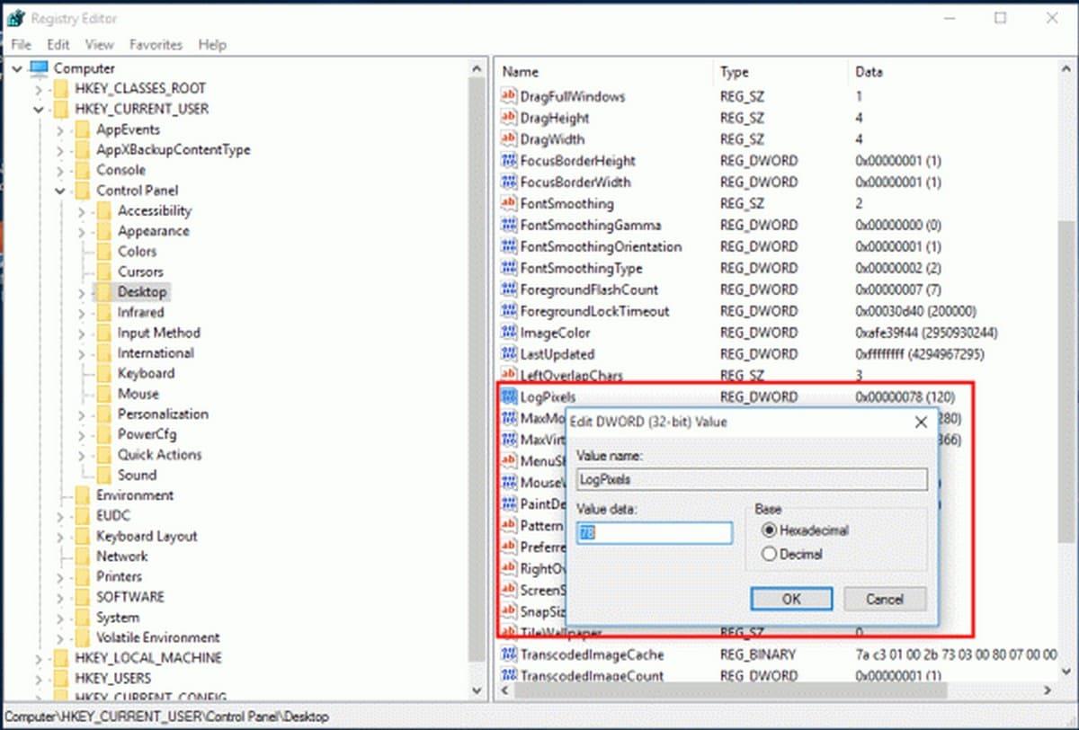This screenshot has height=730, width=1079.
Task: Select the Keyboard Layout key
Action: pyautogui.click(x=147, y=536)
